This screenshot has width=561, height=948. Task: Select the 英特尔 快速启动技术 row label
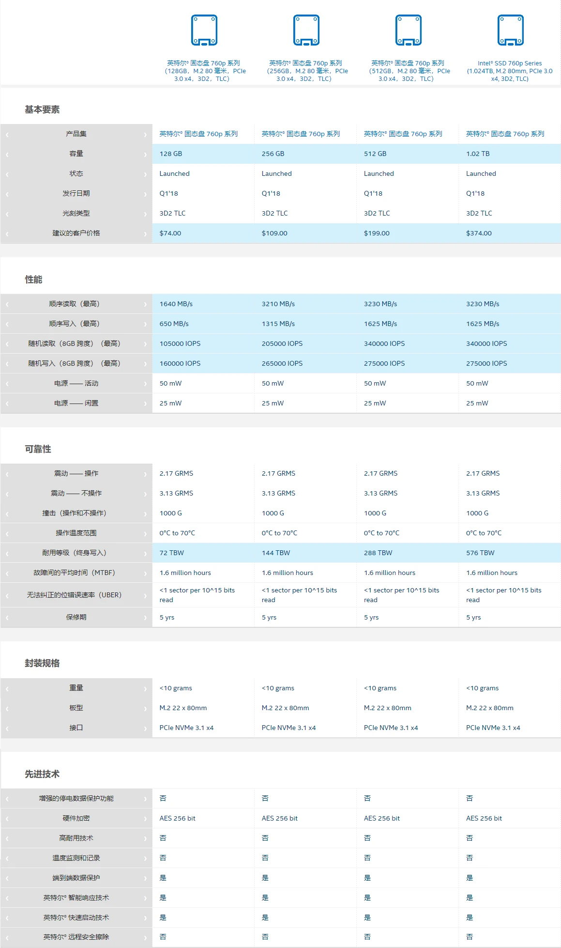coord(76,917)
